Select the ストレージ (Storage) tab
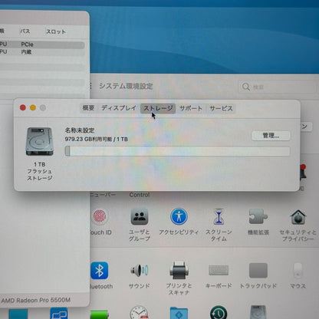The width and height of the screenshot is (319, 319). [x=158, y=108]
